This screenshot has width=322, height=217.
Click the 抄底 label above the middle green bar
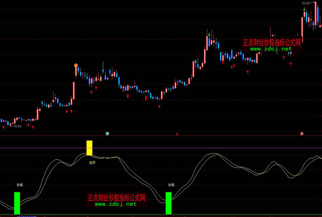(171, 185)
